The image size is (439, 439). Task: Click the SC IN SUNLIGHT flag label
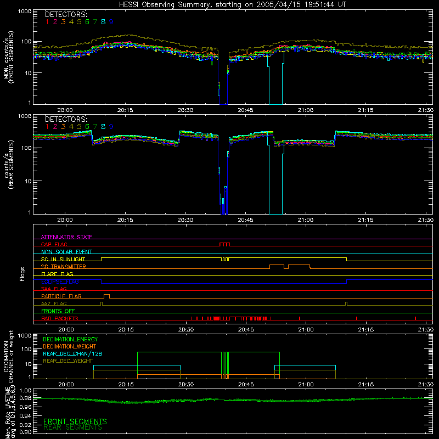click(63, 259)
